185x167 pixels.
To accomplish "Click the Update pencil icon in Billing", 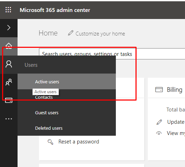I will 159,122.
